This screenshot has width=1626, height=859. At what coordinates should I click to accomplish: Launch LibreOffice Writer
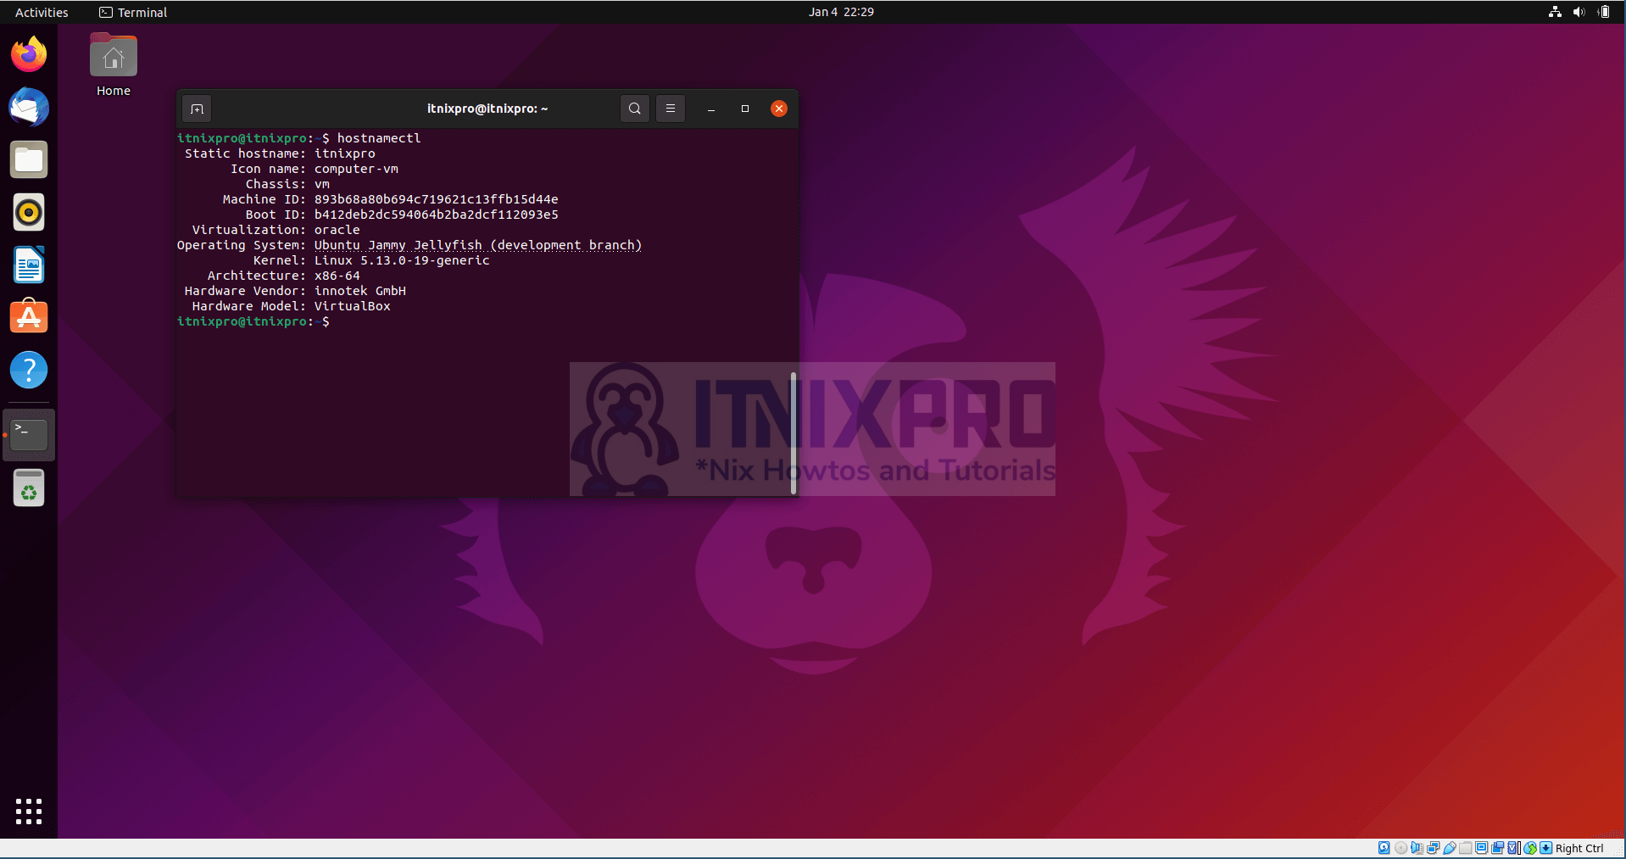[28, 265]
